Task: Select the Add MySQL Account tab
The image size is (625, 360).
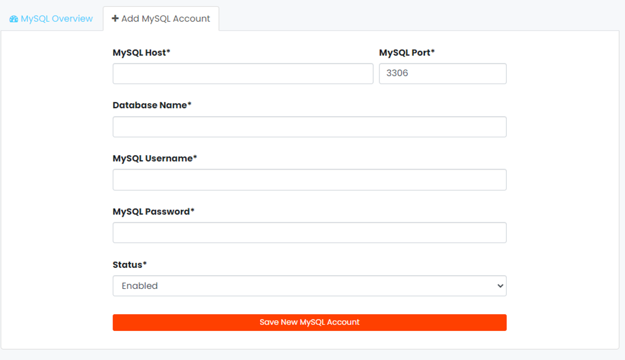Action: pyautogui.click(x=161, y=19)
